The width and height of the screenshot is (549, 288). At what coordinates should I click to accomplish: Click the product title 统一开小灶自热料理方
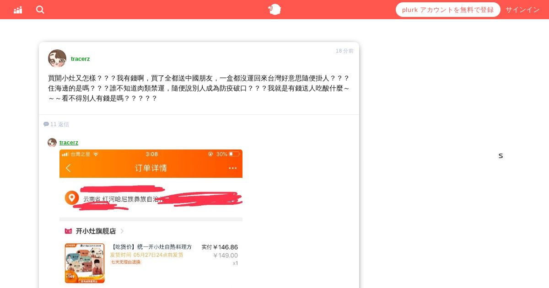coord(151,247)
